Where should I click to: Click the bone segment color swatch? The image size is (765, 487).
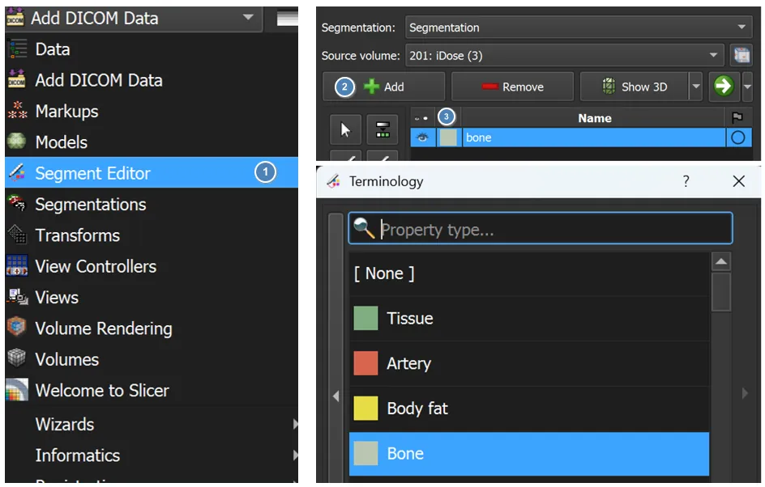pos(448,138)
